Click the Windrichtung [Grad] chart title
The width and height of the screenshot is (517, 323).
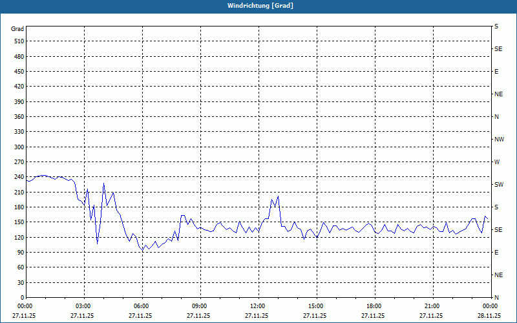258,6
